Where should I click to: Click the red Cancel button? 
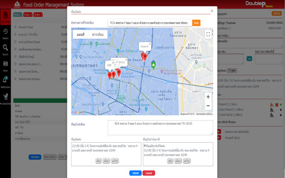[x=149, y=173]
